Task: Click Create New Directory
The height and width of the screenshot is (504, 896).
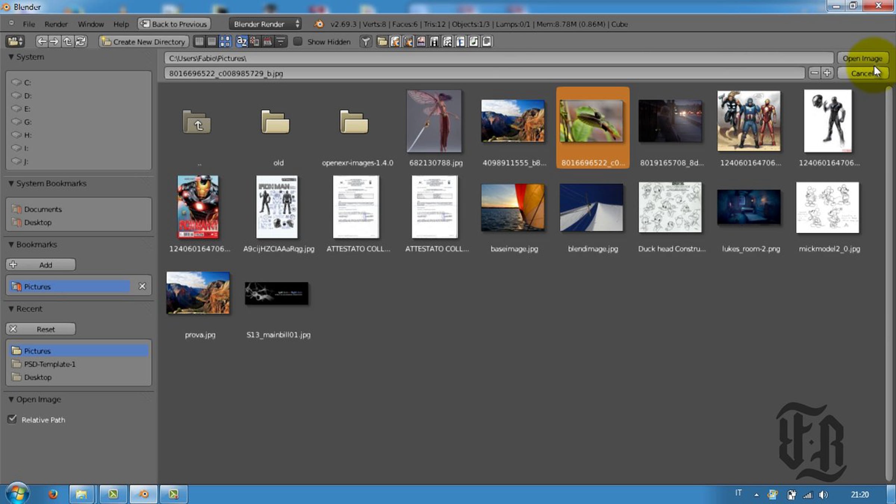Action: [x=144, y=41]
